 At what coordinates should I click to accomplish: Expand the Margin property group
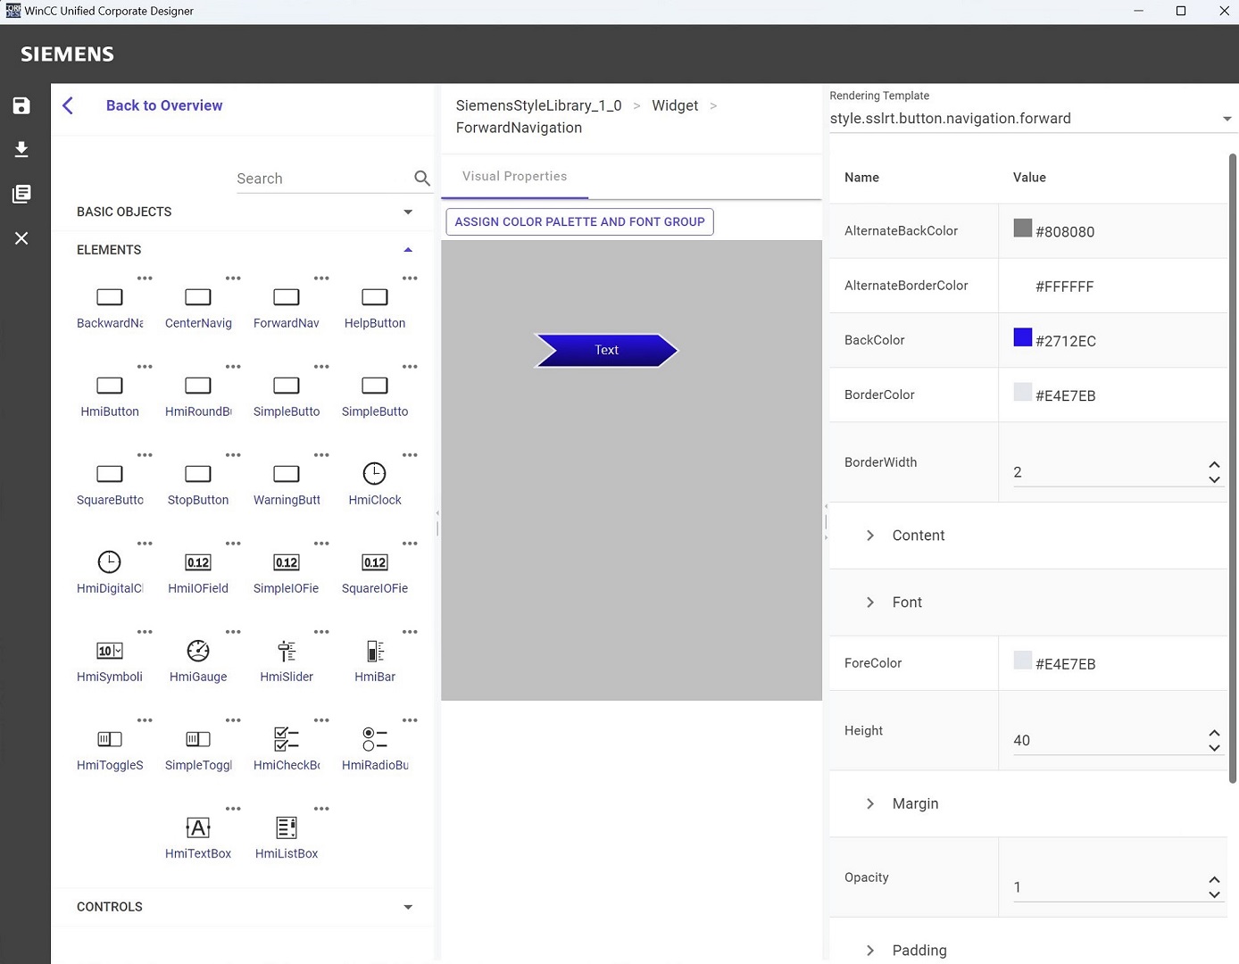(870, 804)
